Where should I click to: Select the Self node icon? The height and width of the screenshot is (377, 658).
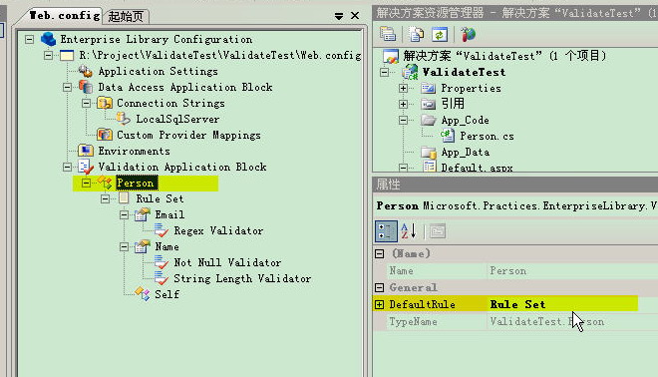click(x=143, y=294)
